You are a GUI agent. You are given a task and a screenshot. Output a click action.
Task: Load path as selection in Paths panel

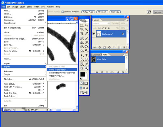click(x=107, y=72)
